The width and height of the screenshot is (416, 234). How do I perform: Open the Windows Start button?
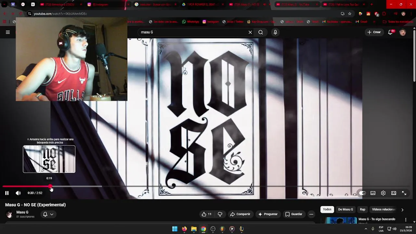click(175, 229)
